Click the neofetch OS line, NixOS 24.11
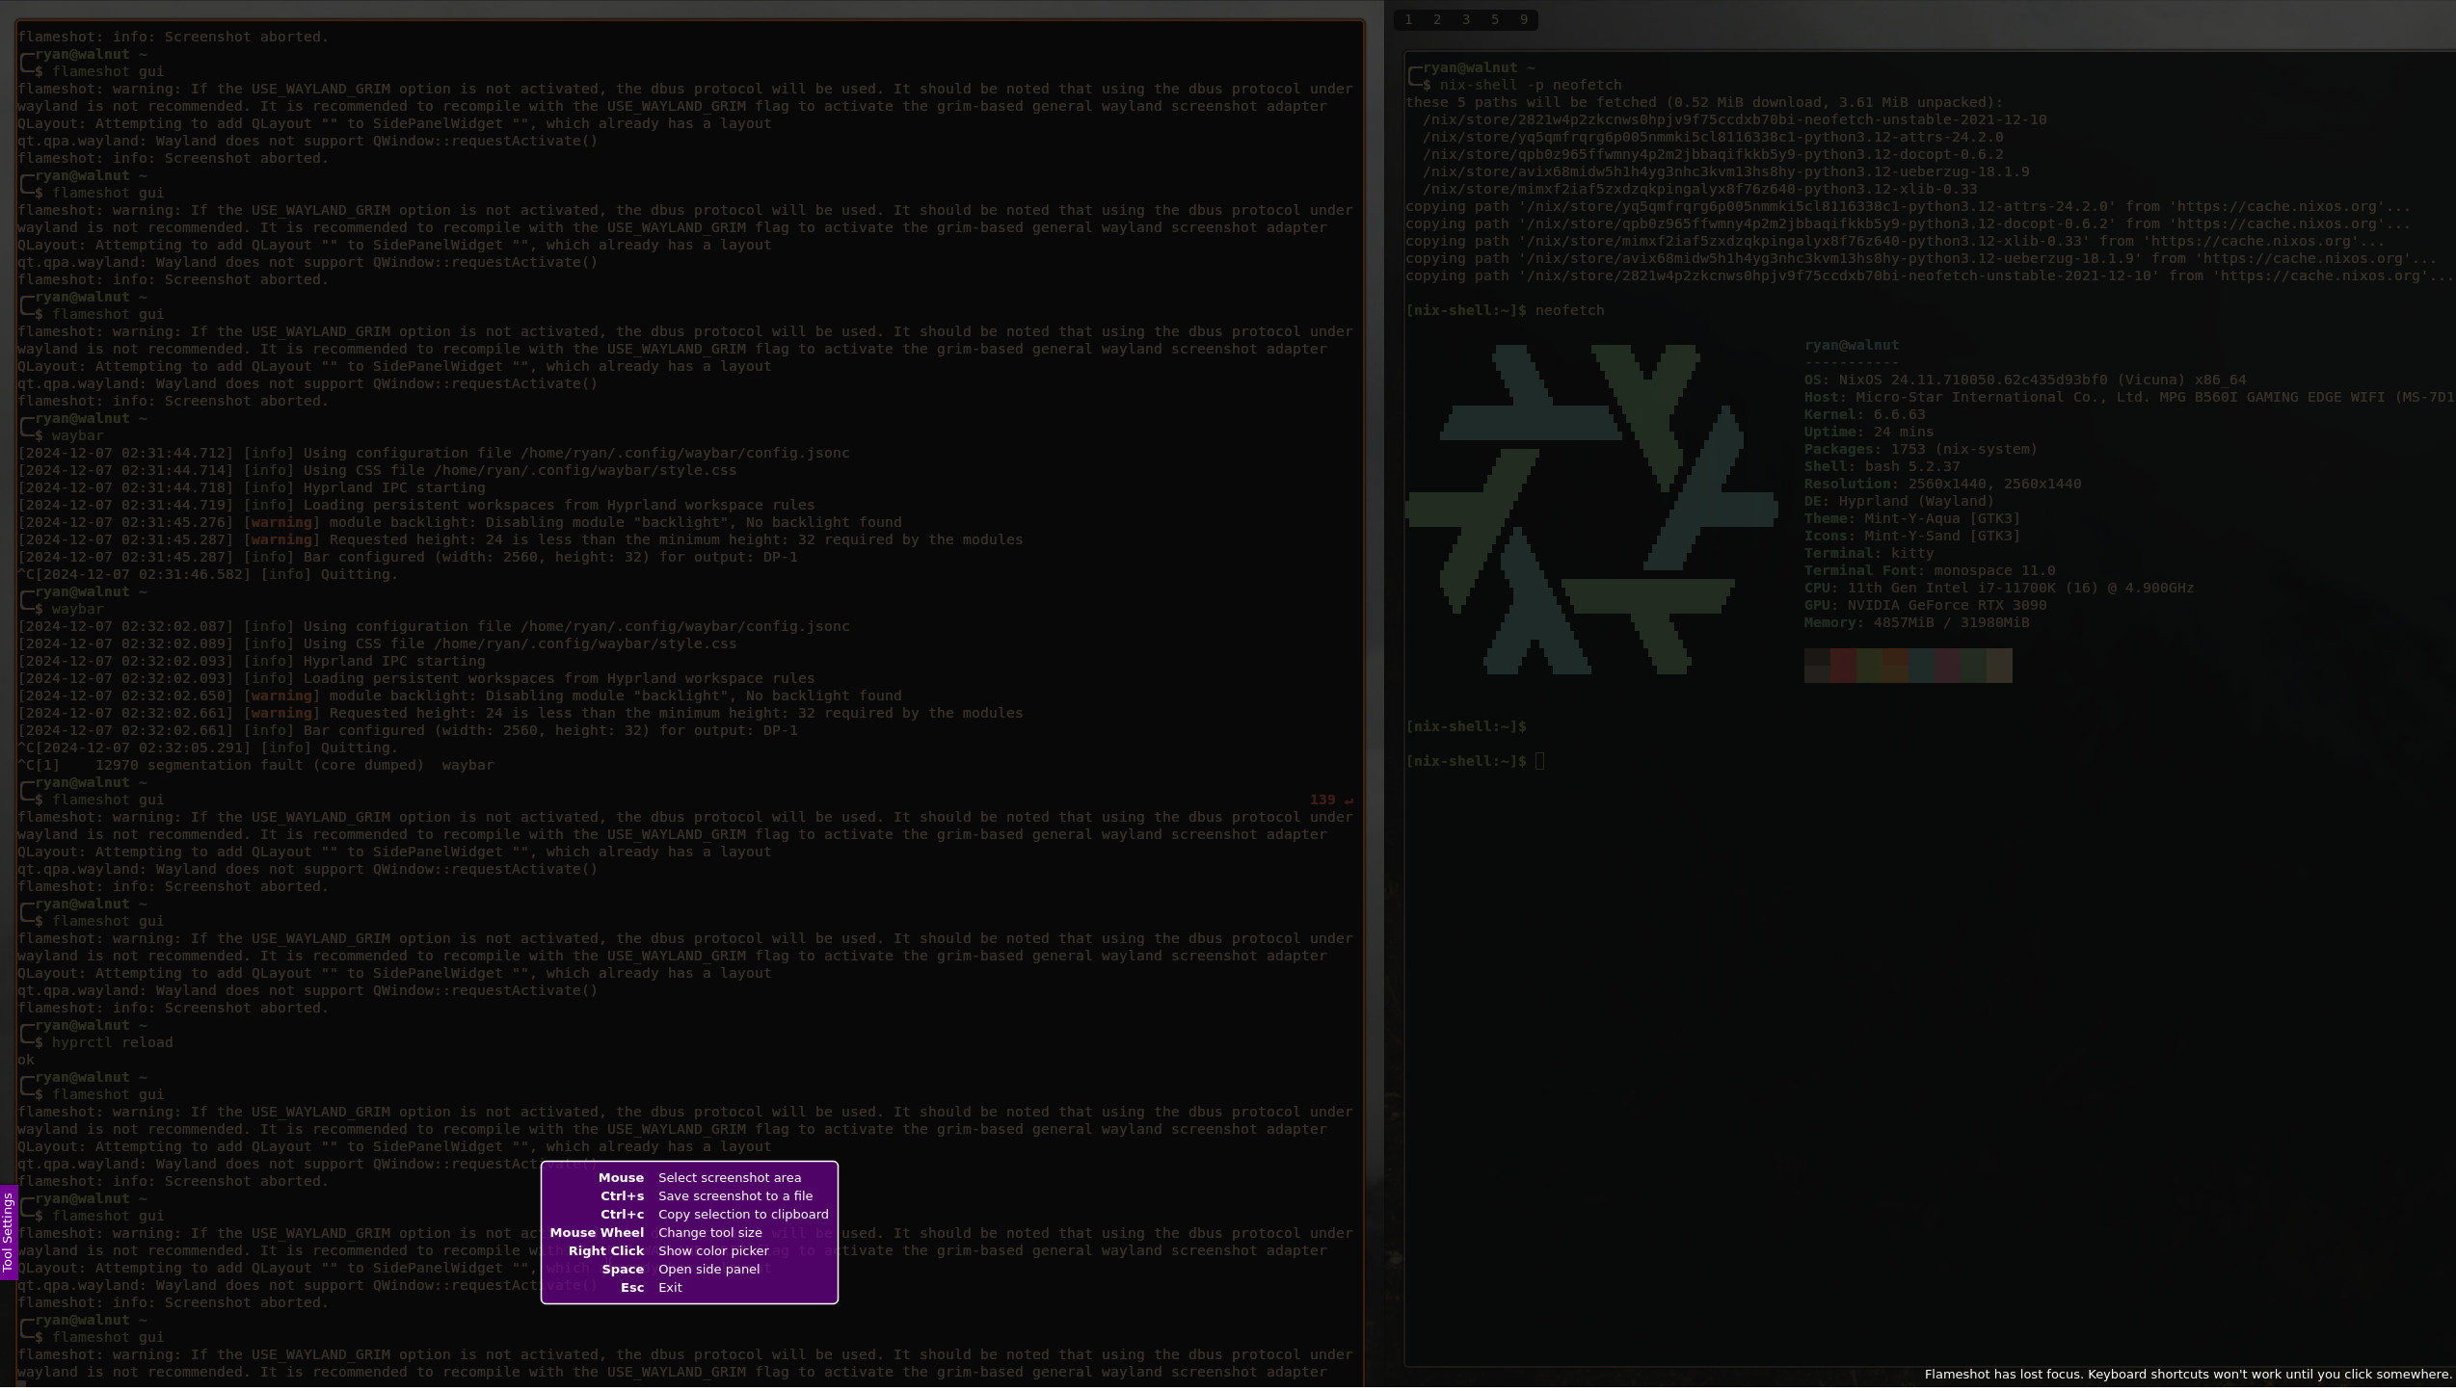The image size is (2456, 1391). tap(2025, 381)
